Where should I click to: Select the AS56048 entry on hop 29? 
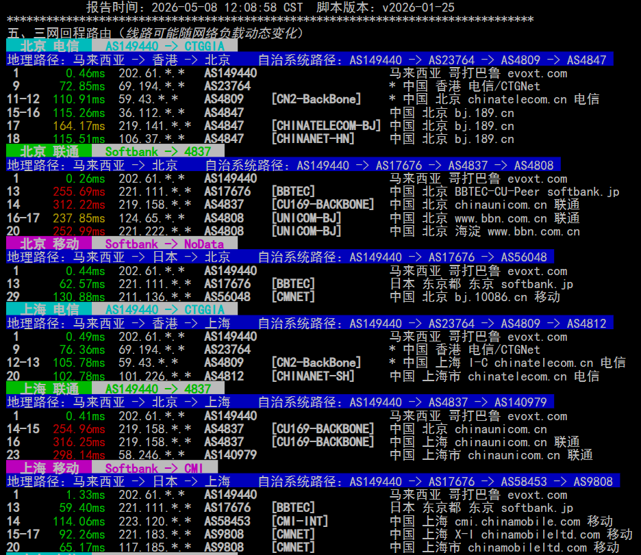pyautogui.click(x=227, y=297)
